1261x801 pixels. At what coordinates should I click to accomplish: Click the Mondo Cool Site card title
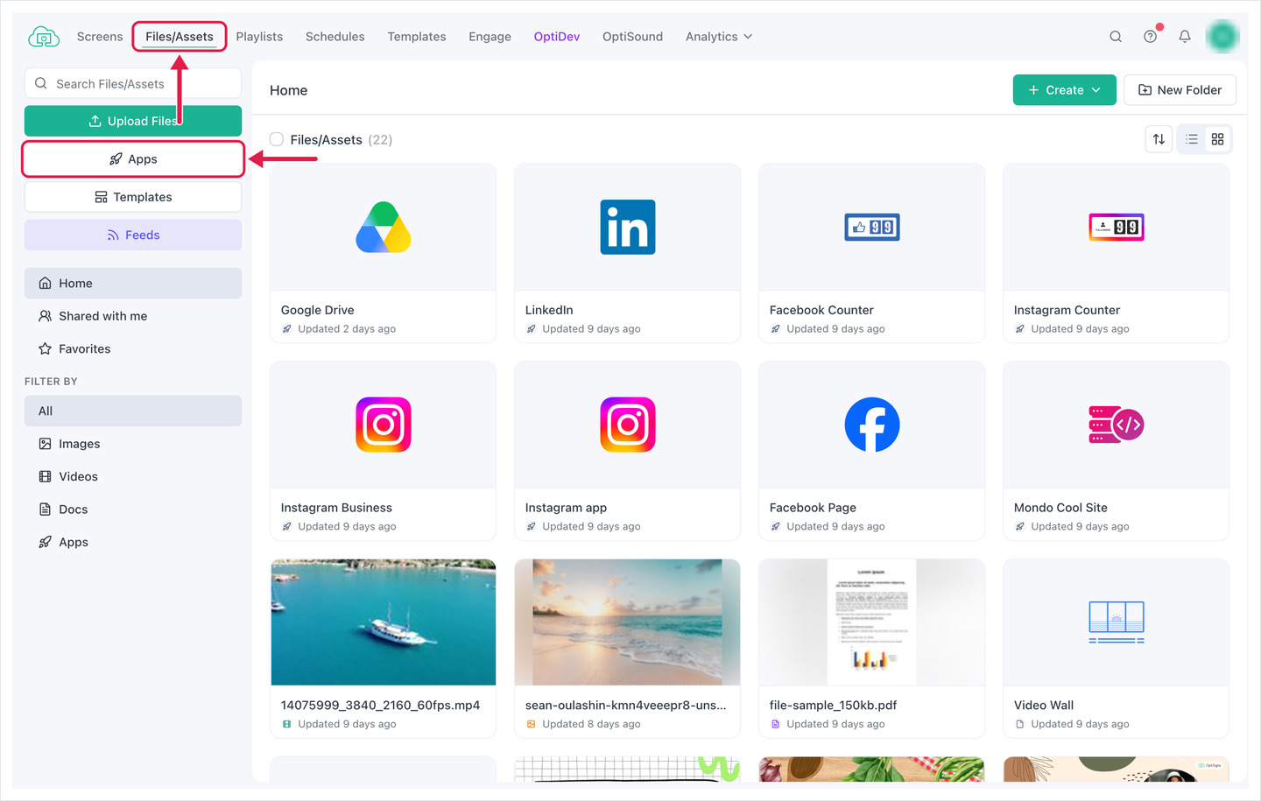pos(1060,508)
